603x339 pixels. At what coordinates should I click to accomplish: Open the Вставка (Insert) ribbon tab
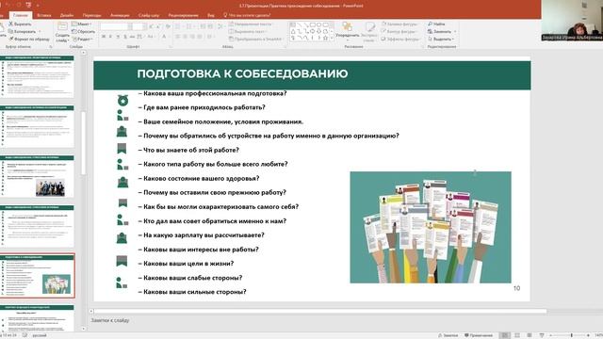pos(44,15)
